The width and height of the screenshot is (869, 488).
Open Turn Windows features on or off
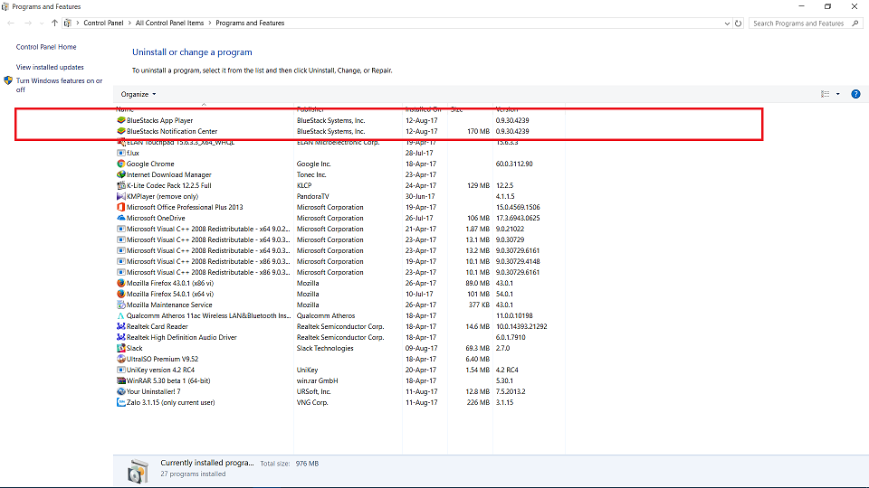[59, 85]
